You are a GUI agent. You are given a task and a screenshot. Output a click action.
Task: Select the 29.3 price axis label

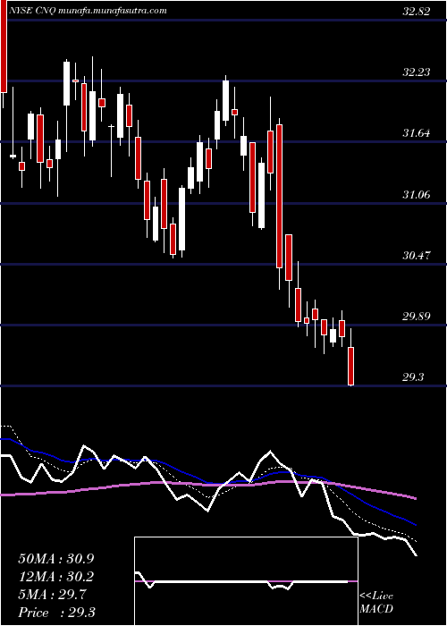pos(413,376)
